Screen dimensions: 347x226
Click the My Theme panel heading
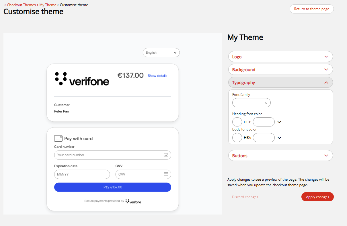tap(245, 37)
